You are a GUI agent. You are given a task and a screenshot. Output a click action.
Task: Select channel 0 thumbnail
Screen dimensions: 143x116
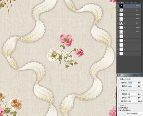pyautogui.click(x=121, y=6)
